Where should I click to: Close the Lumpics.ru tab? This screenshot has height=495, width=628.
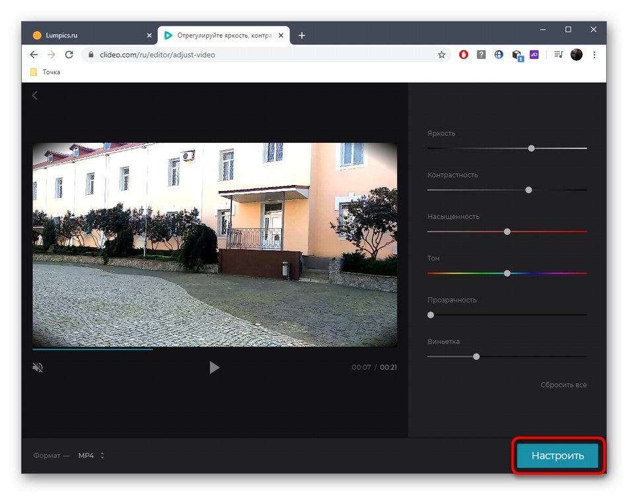pyautogui.click(x=149, y=36)
